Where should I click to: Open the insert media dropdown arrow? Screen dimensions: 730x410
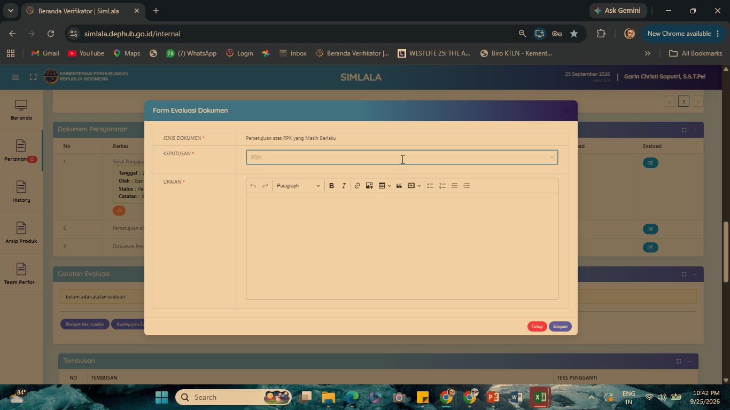click(419, 186)
